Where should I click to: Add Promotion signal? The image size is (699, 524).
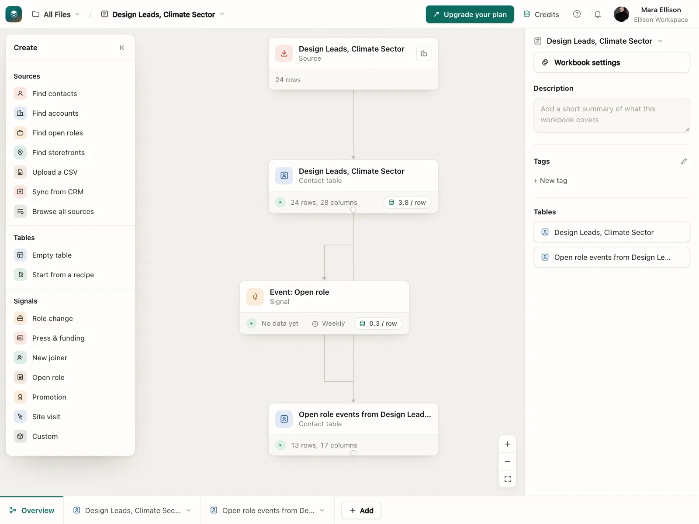(x=70, y=397)
